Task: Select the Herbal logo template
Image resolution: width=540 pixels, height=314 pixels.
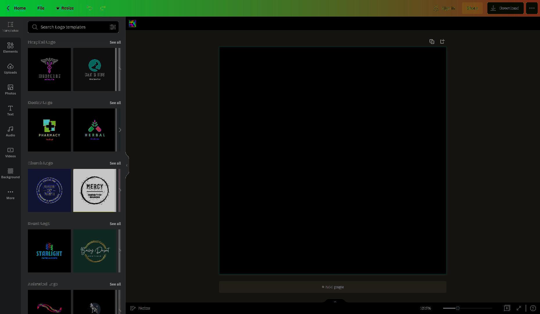Action: (x=94, y=130)
